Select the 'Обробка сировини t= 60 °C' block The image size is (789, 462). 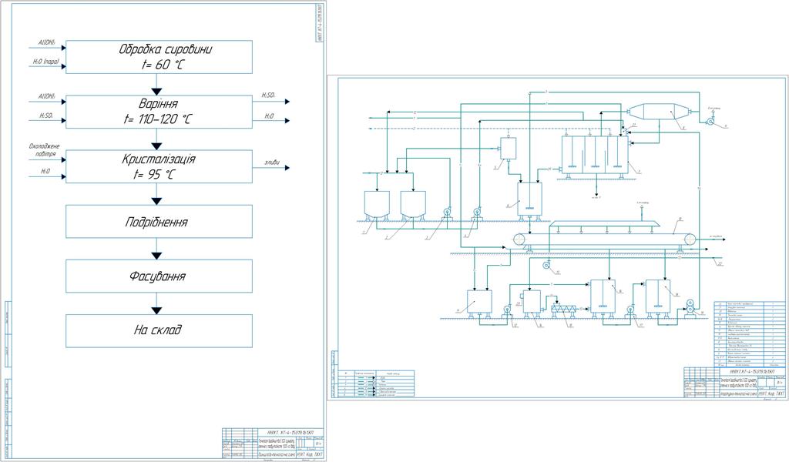pyautogui.click(x=159, y=57)
